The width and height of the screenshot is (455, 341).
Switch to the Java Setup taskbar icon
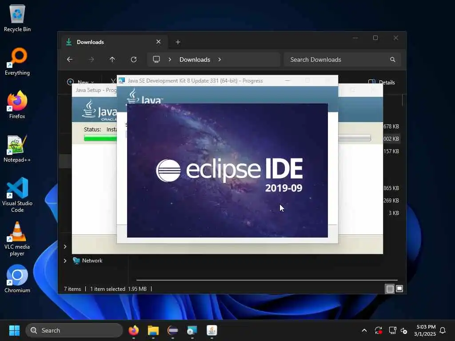pyautogui.click(x=212, y=330)
